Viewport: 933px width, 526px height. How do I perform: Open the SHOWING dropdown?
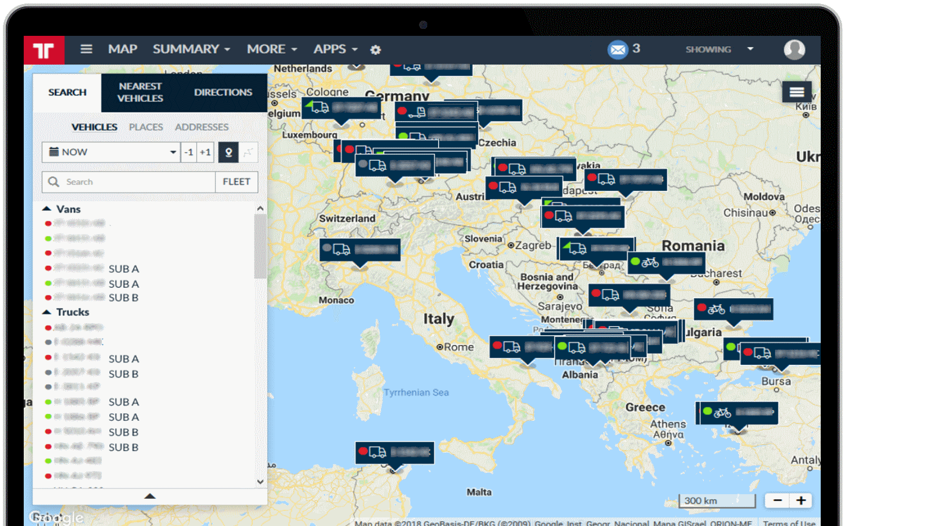click(719, 49)
